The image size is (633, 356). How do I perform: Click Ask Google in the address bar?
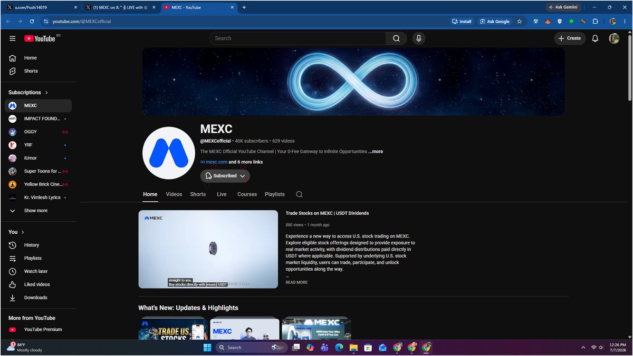coord(495,22)
